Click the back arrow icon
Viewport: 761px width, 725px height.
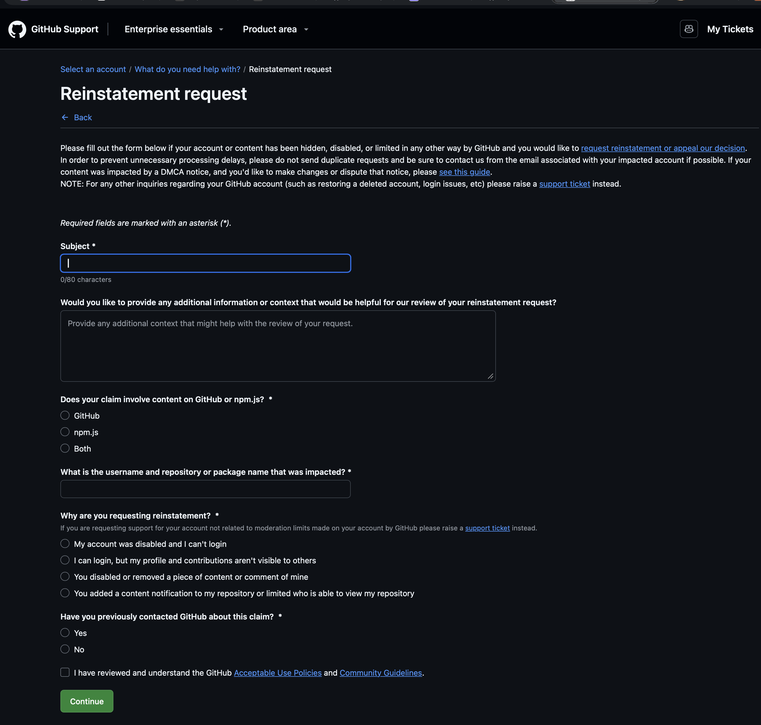pyautogui.click(x=65, y=117)
